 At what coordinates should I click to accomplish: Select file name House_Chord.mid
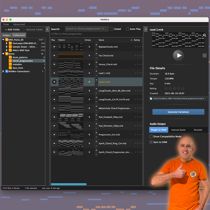point(108,64)
